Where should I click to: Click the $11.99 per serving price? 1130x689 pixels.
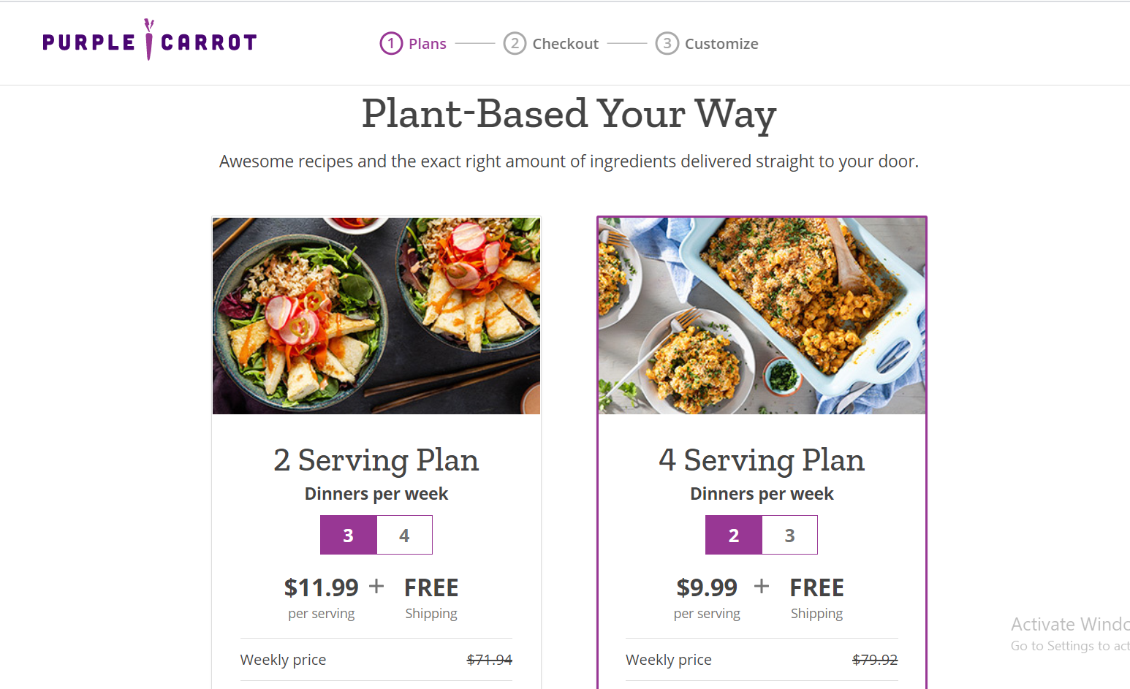pyautogui.click(x=322, y=587)
